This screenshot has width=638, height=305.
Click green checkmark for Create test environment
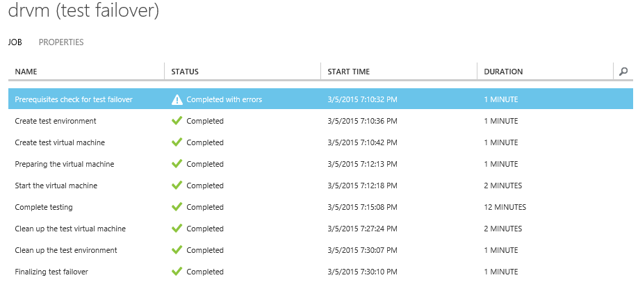click(x=177, y=121)
